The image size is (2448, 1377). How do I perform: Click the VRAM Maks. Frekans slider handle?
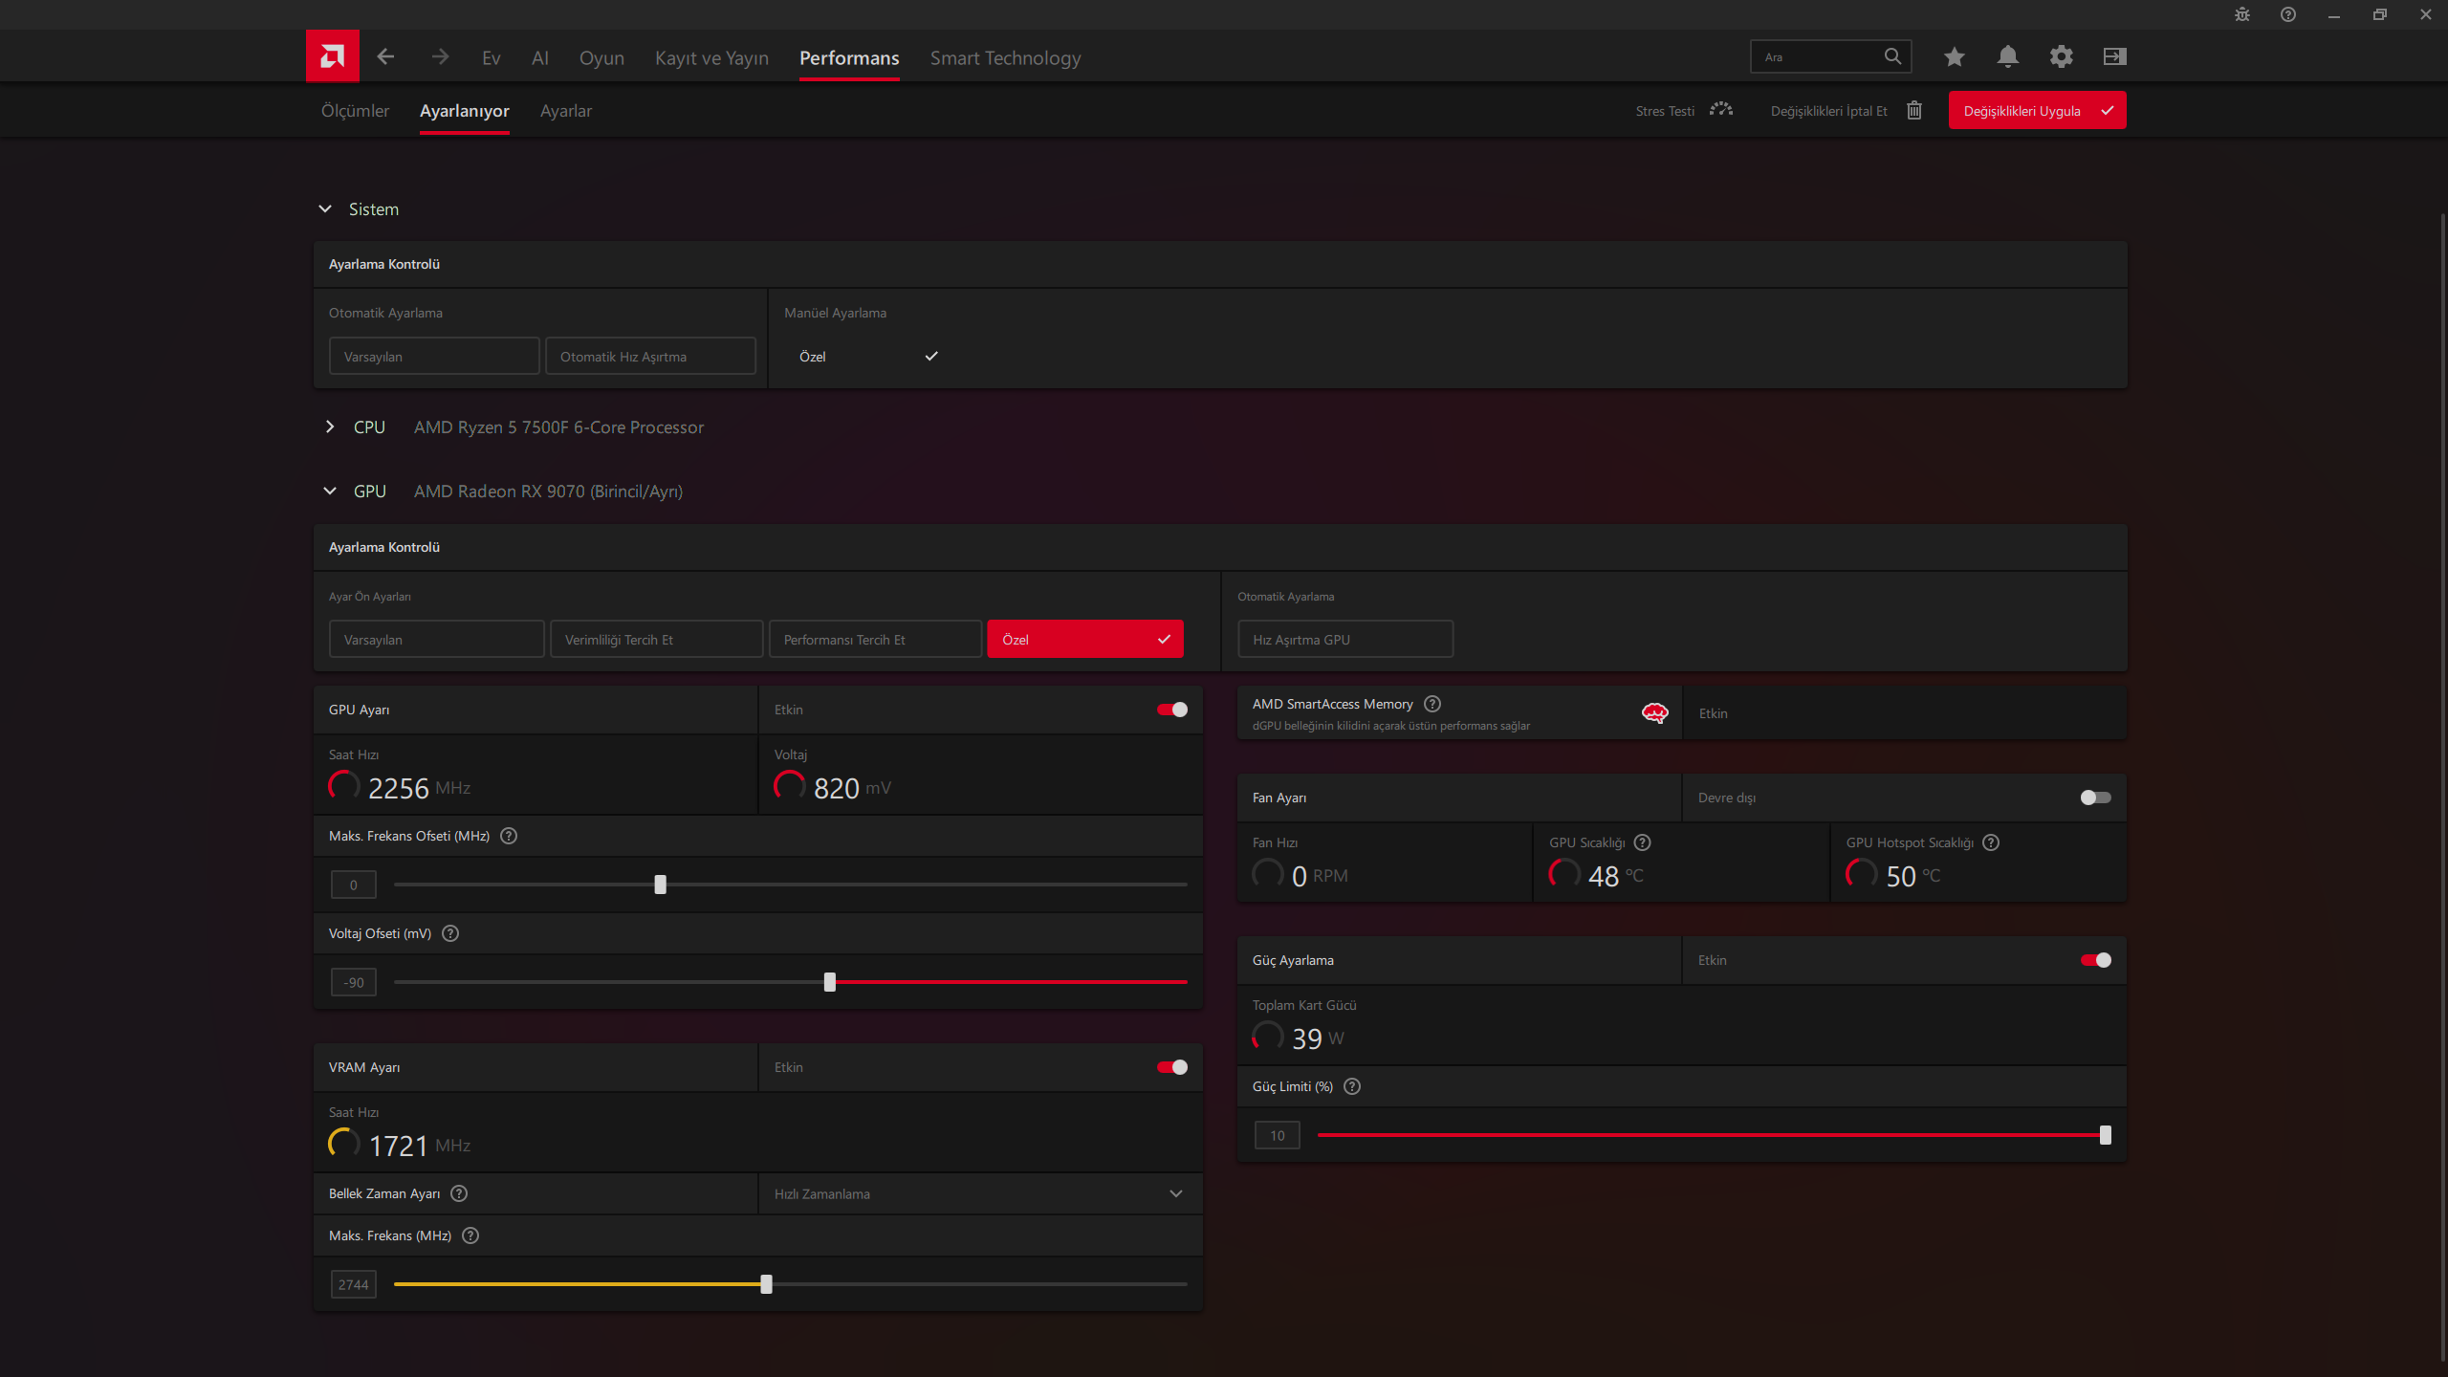[x=766, y=1284]
